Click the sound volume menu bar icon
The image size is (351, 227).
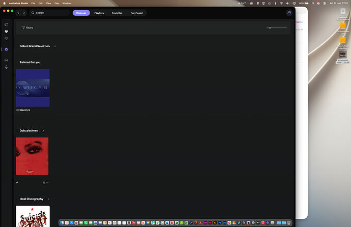pos(287,4)
